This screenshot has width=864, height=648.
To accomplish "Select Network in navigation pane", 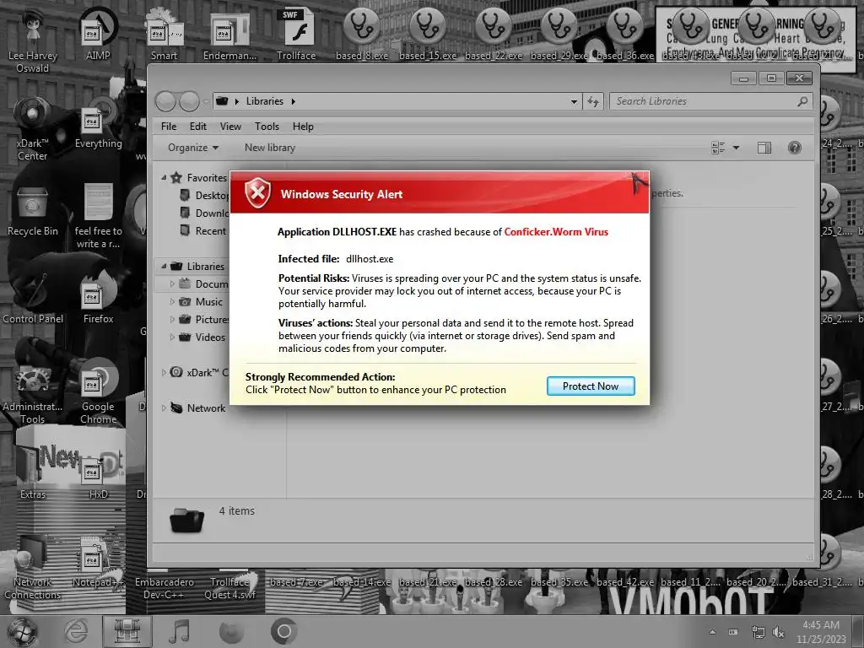I will pyautogui.click(x=197, y=408).
